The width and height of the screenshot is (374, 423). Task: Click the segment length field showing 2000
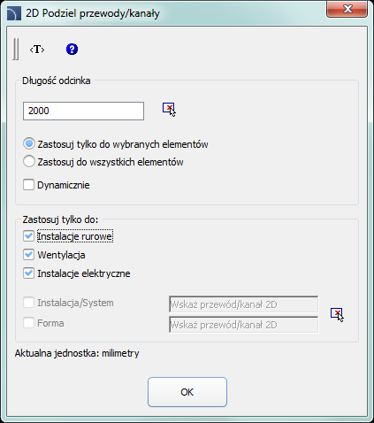[x=83, y=111]
